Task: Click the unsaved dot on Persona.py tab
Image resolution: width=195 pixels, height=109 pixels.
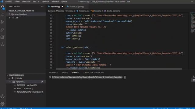Action: [62, 7]
